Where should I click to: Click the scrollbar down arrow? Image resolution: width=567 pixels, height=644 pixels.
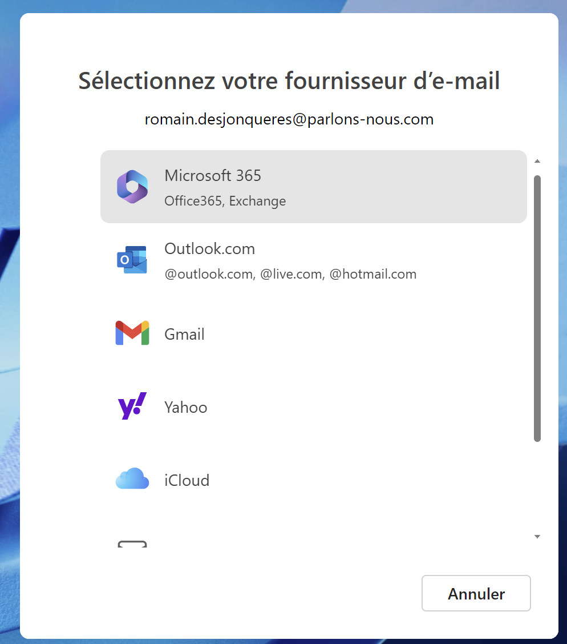(x=537, y=537)
